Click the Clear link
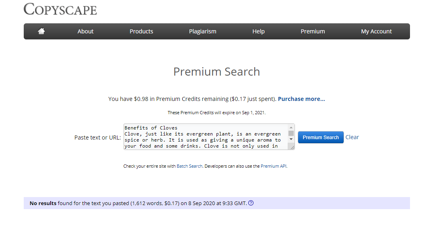This screenshot has width=443, height=226. coord(352,137)
